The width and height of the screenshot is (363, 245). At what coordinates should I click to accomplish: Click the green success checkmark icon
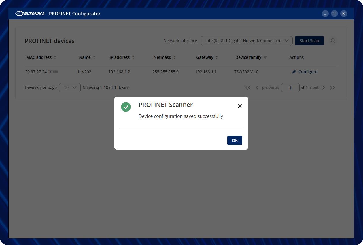(126, 107)
